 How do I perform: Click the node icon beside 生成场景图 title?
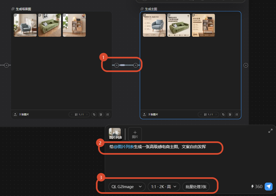13,9
